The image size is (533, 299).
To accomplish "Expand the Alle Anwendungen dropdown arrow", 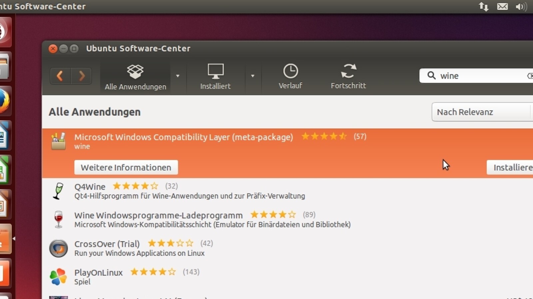I will (x=178, y=76).
